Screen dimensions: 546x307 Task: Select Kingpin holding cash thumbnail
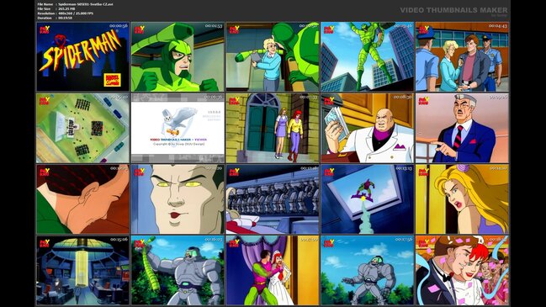368,128
